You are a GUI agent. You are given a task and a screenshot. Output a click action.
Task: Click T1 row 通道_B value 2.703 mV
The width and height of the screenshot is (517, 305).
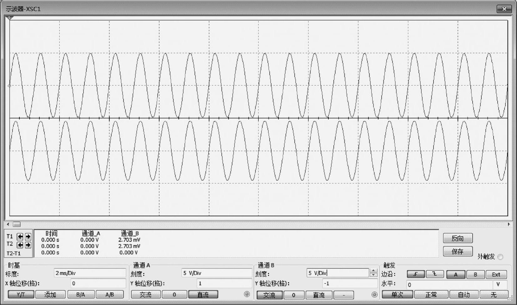129,240
